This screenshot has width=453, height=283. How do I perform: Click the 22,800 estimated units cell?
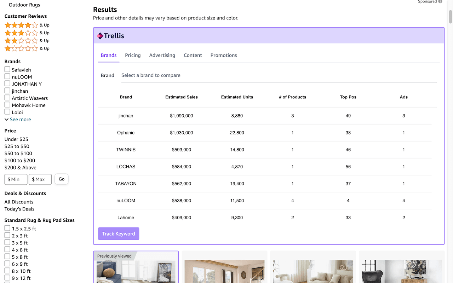237,133
